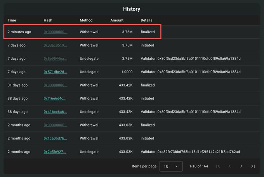The height and width of the screenshot is (177, 264).
Task: Select 'Withdrawal' in the 0x1ca0bd7b row
Action: pyautogui.click(x=89, y=138)
